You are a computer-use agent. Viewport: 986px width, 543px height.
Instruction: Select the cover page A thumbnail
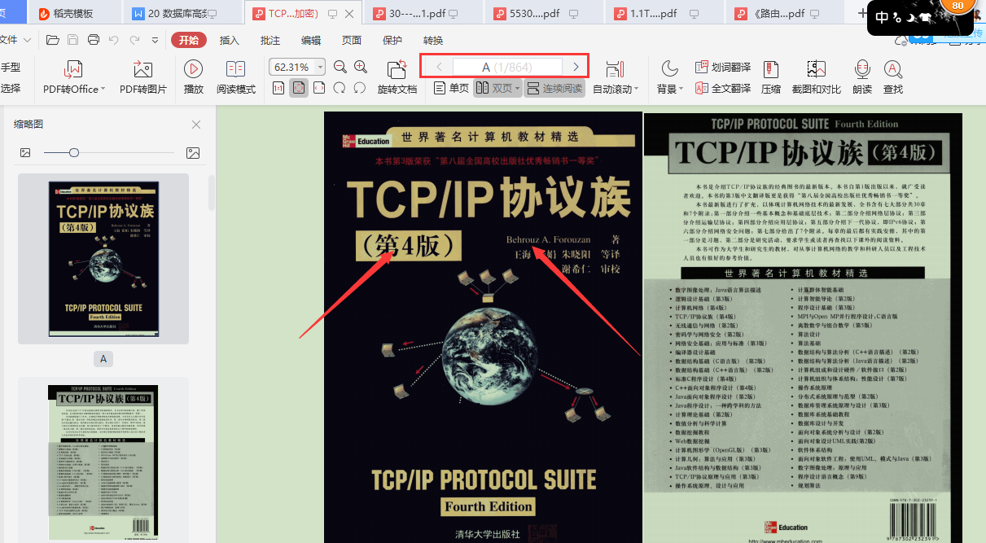(103, 259)
